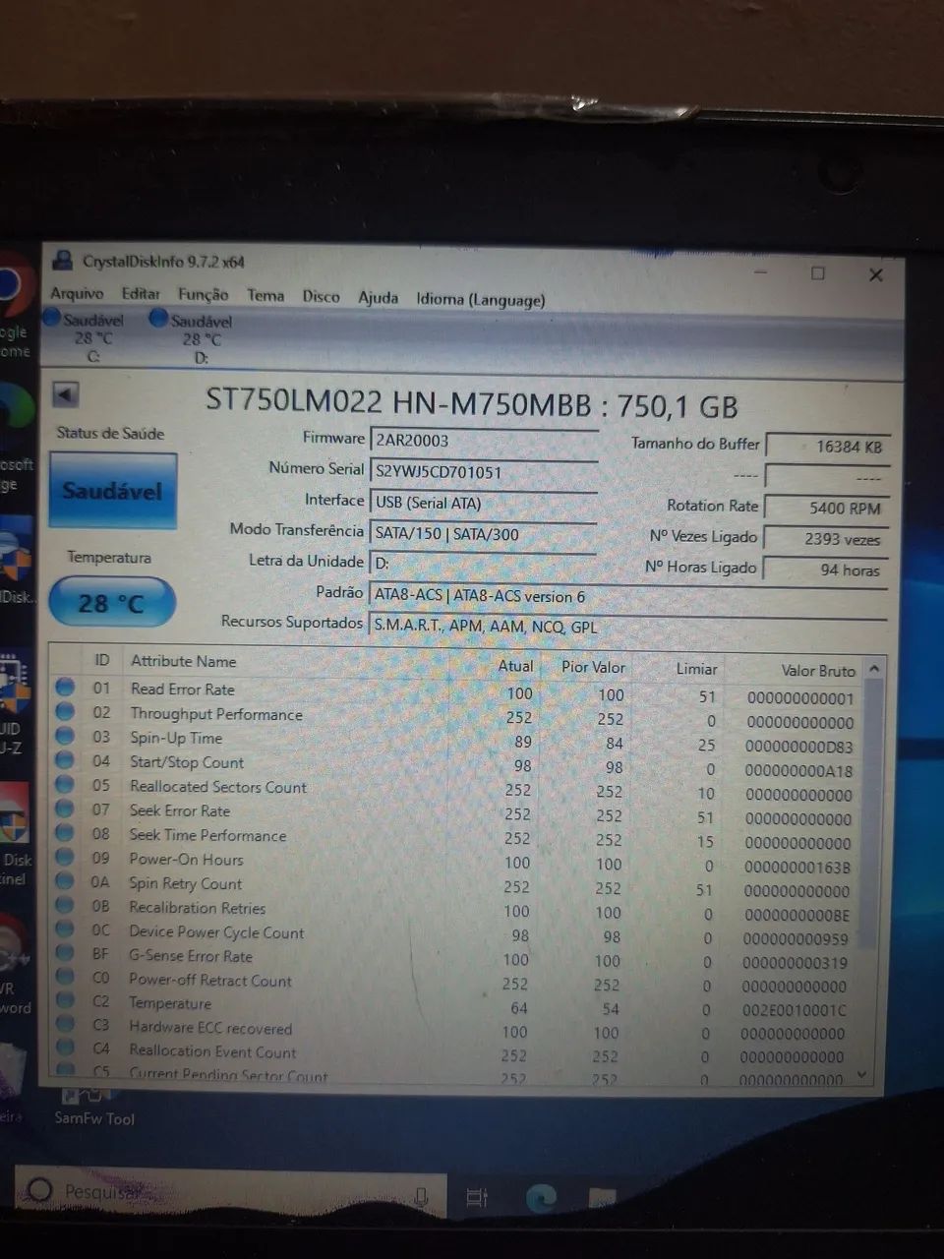The image size is (944, 1259).
Task: Click raw value 002E0010001C
Action: click(x=795, y=1010)
